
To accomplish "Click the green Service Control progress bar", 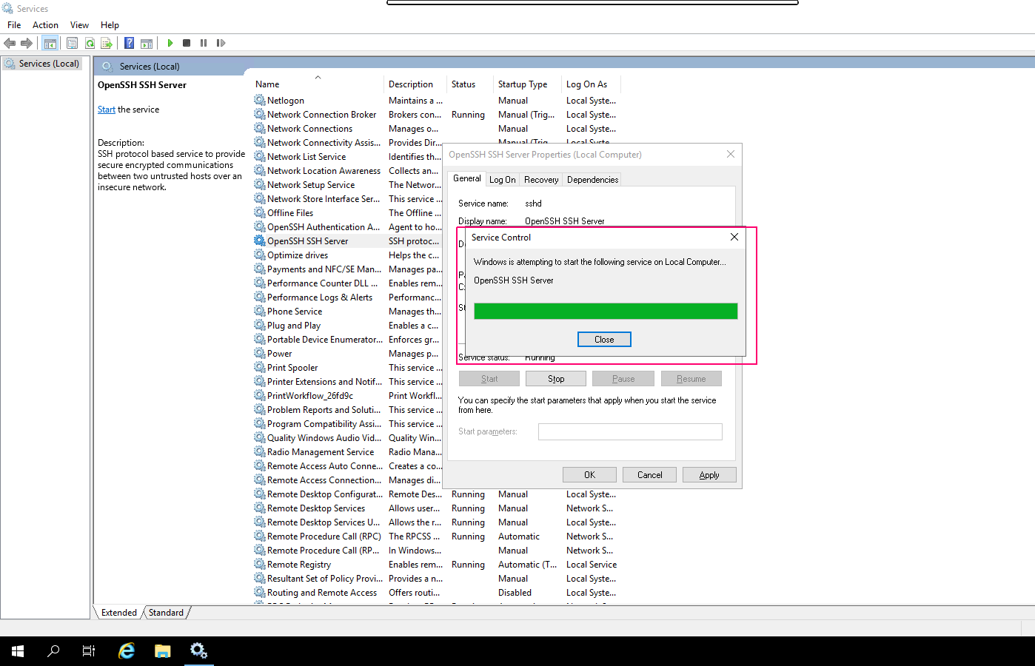I will click(606, 311).
